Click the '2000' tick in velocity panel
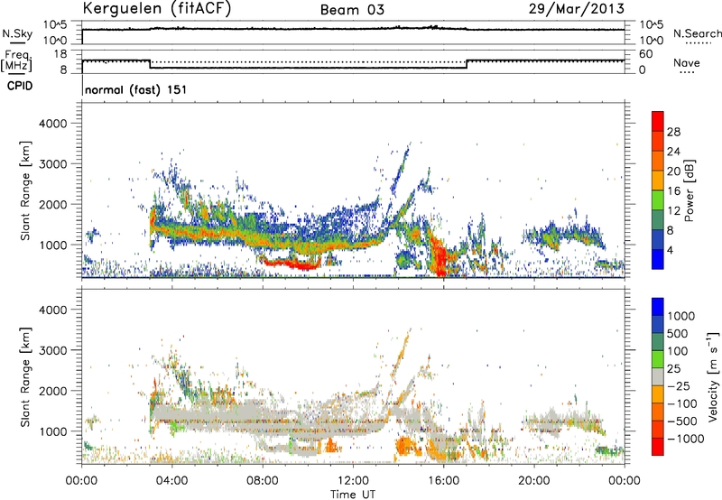Image resolution: width=722 pixels, height=500 pixels. [53, 391]
